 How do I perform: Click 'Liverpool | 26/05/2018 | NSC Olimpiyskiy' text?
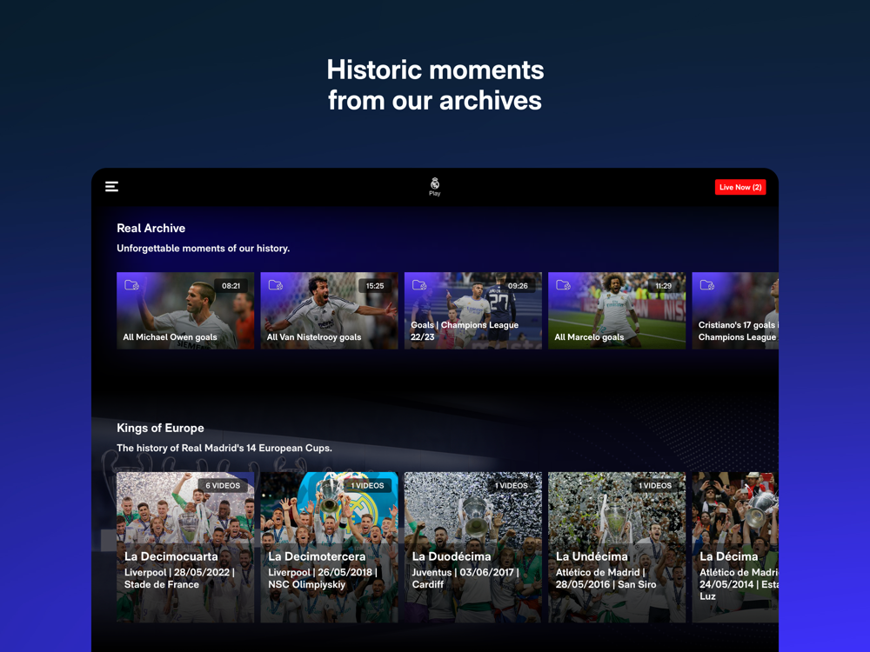(323, 578)
